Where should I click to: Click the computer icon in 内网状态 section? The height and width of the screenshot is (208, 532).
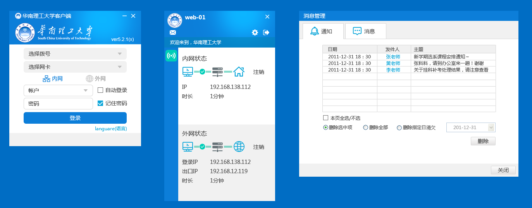(188, 72)
